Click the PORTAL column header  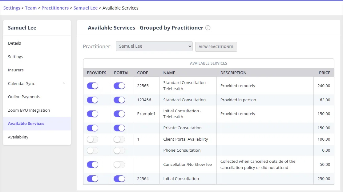tap(122, 73)
